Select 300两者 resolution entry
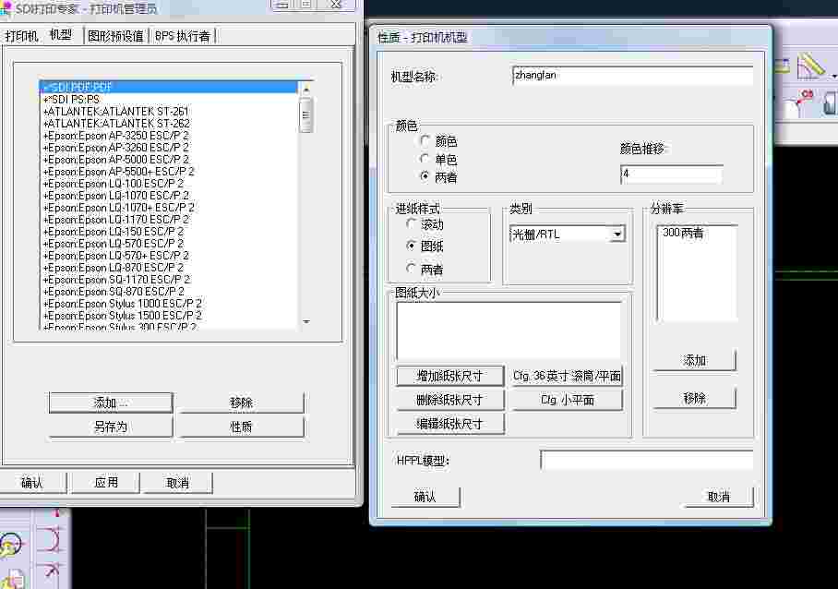 point(683,233)
